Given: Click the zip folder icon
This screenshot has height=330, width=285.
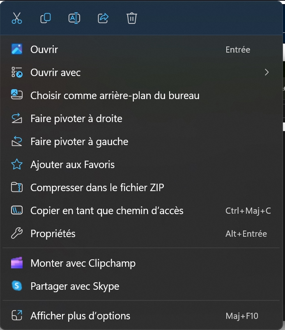Looking at the screenshot, I should 17,188.
